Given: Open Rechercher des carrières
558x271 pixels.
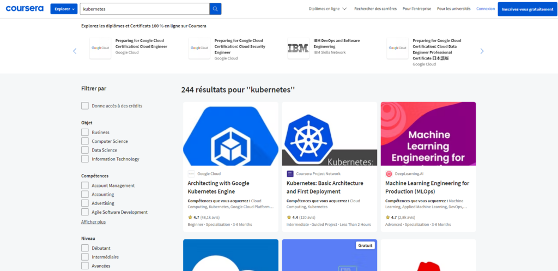Looking at the screenshot, I should click(x=375, y=9).
